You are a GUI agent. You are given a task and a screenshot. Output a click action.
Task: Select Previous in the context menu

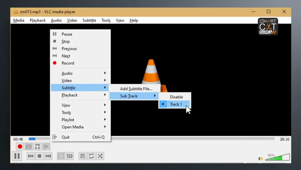coord(81,49)
